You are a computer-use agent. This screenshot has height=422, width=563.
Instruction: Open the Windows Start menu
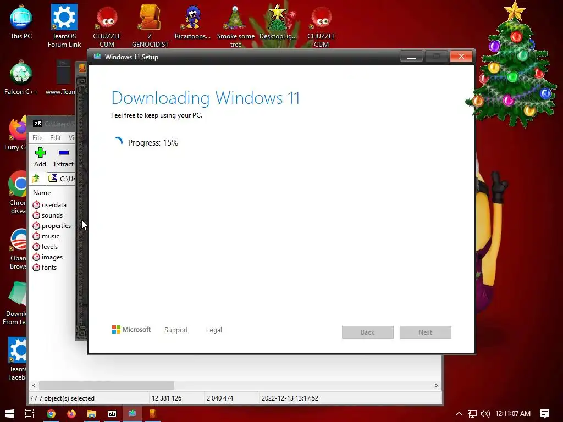(x=10, y=414)
